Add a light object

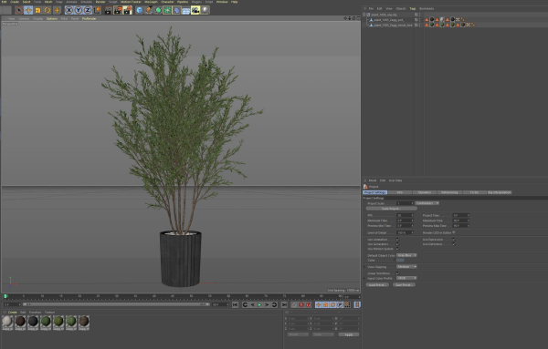pos(205,10)
